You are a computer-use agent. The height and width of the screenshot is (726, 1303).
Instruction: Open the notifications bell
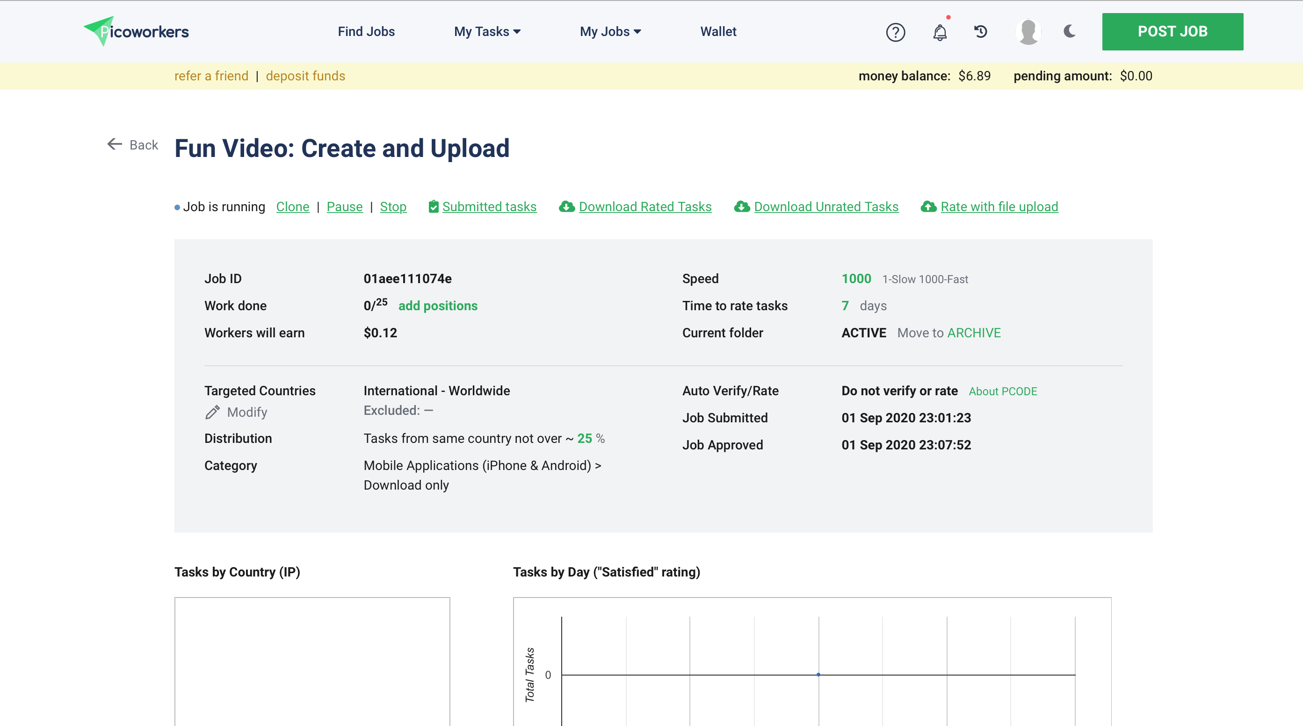click(939, 32)
